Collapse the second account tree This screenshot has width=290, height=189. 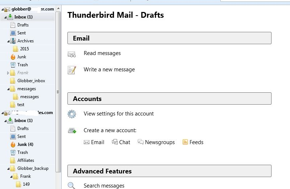3,113
